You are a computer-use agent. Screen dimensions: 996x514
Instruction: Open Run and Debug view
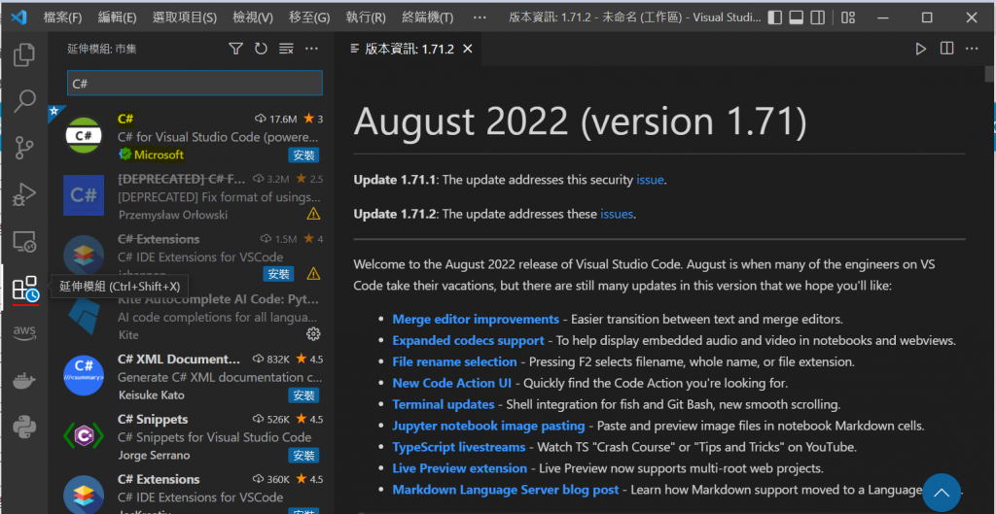(24, 194)
